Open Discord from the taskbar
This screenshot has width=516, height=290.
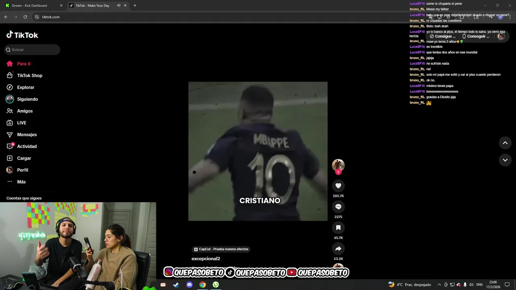tap(189, 285)
